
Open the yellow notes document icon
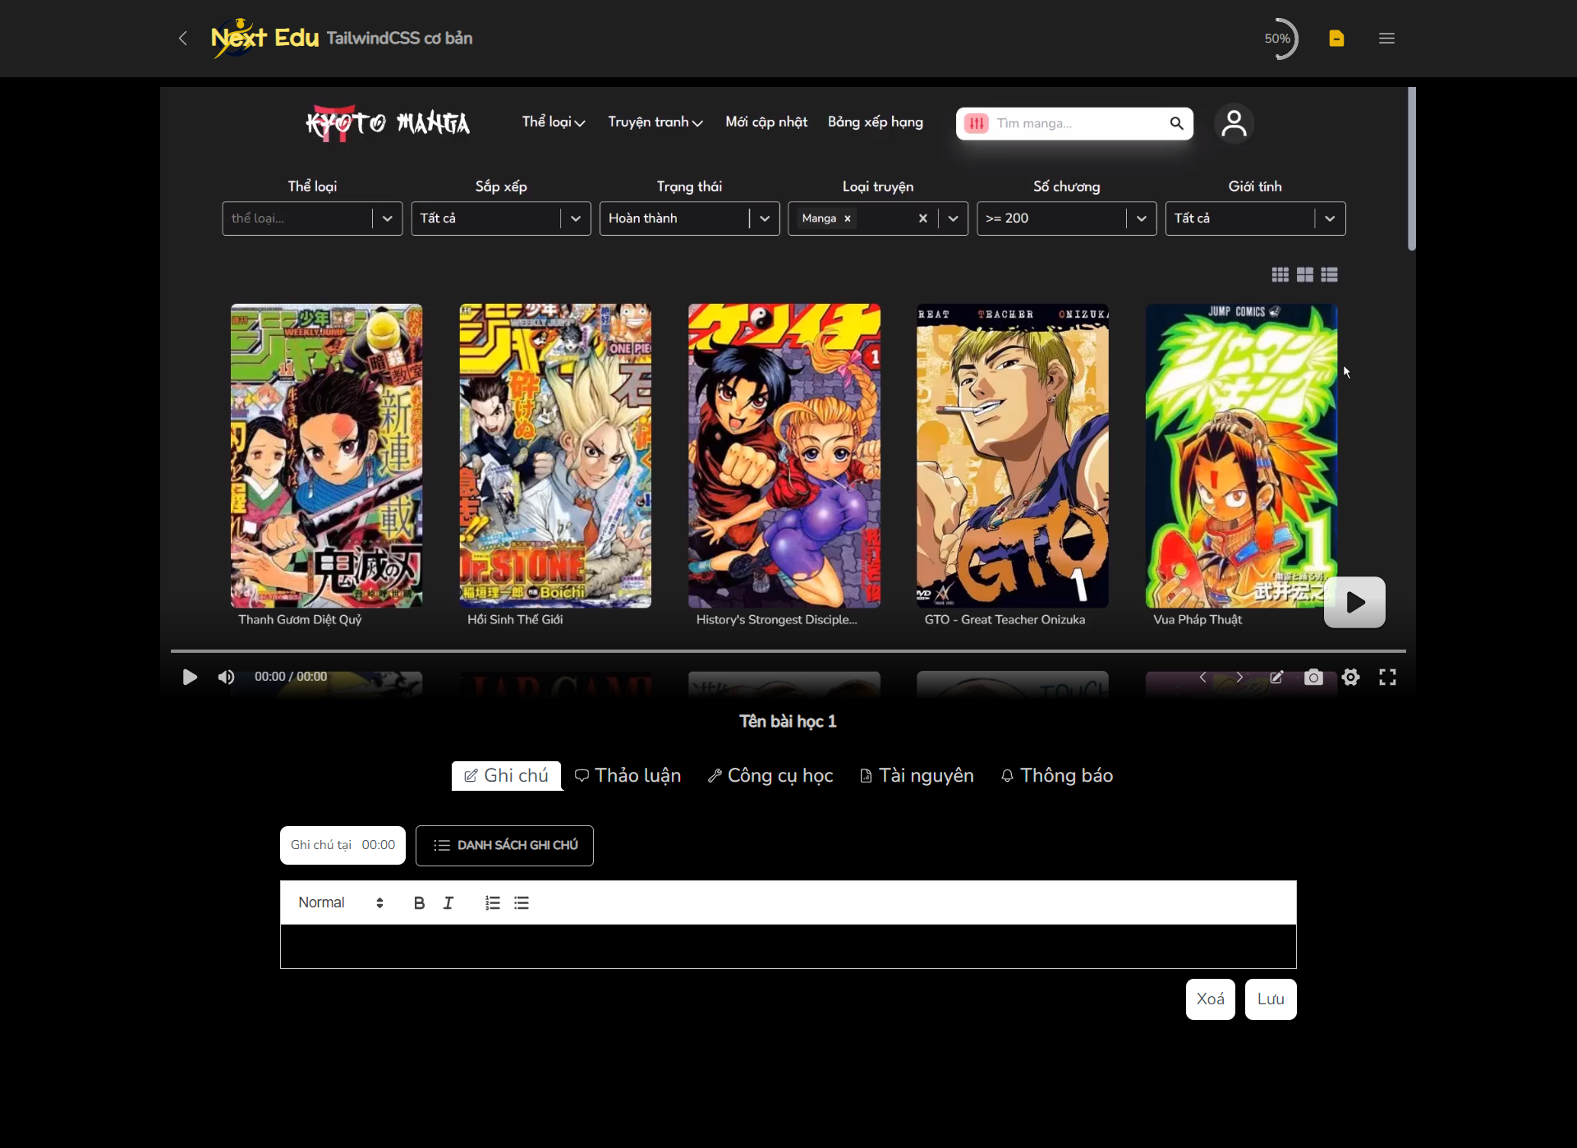click(x=1336, y=38)
